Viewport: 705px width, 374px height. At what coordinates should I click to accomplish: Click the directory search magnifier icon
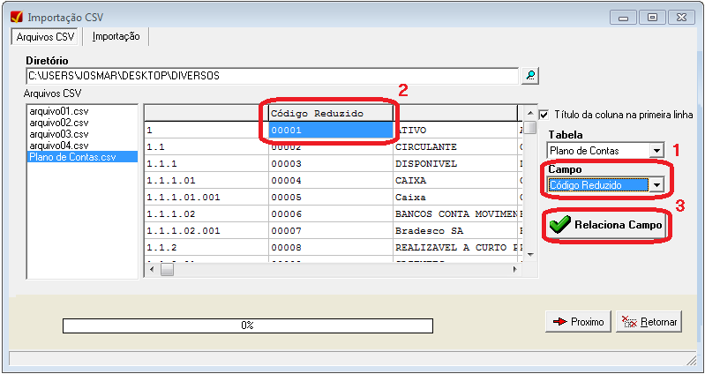point(530,76)
